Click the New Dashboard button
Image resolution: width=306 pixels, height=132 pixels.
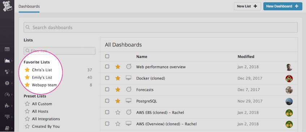283,6
